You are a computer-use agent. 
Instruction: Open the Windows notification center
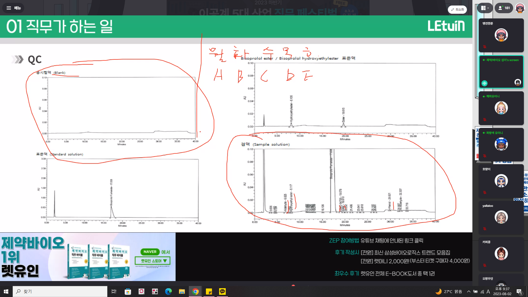[x=519, y=291]
